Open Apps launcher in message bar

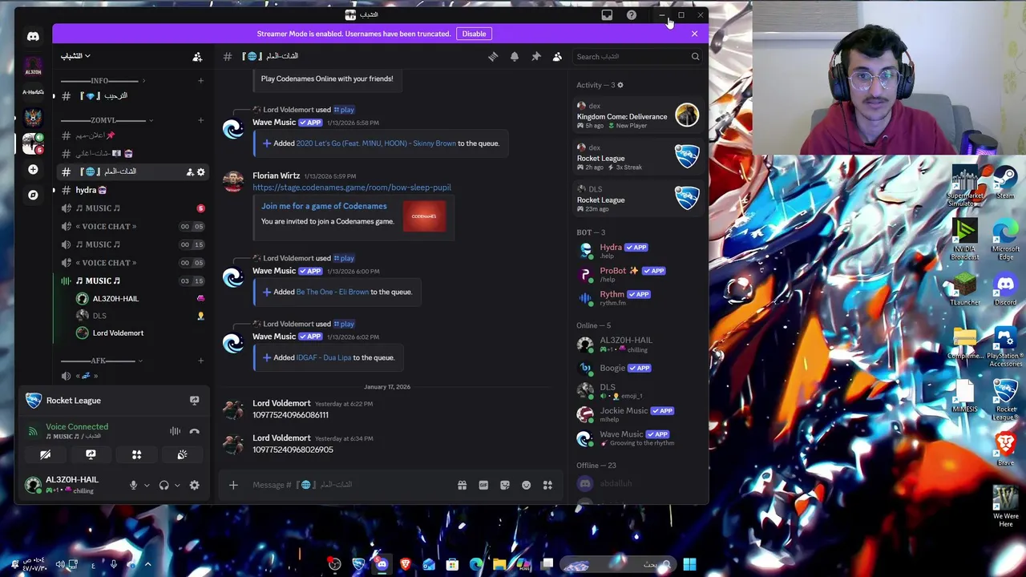coord(547,485)
